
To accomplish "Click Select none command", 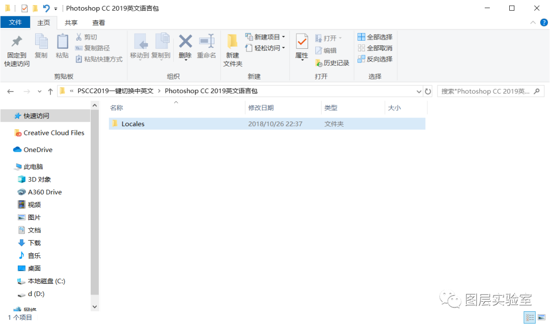I will click(x=375, y=48).
